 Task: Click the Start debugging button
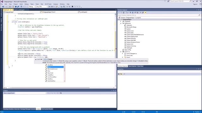pos(51,7)
